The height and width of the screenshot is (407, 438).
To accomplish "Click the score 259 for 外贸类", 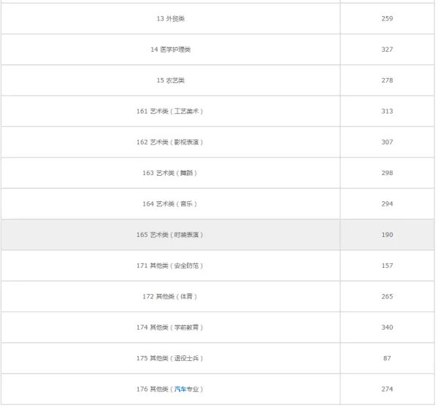I will pyautogui.click(x=387, y=18).
